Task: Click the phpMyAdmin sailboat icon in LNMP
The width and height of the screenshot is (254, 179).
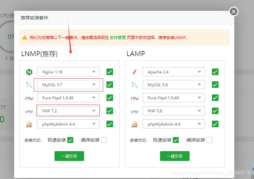Action: [29, 124]
